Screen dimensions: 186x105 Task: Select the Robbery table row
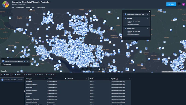pyautogui.click(x=78, y=96)
